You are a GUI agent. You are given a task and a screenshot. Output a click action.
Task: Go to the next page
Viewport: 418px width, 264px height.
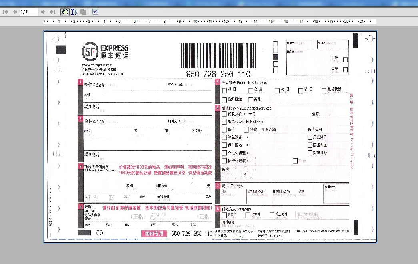tap(43, 12)
